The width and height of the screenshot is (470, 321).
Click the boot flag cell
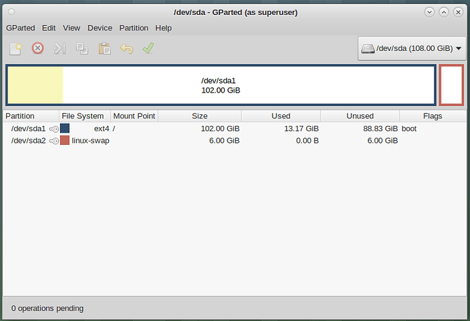pos(409,129)
